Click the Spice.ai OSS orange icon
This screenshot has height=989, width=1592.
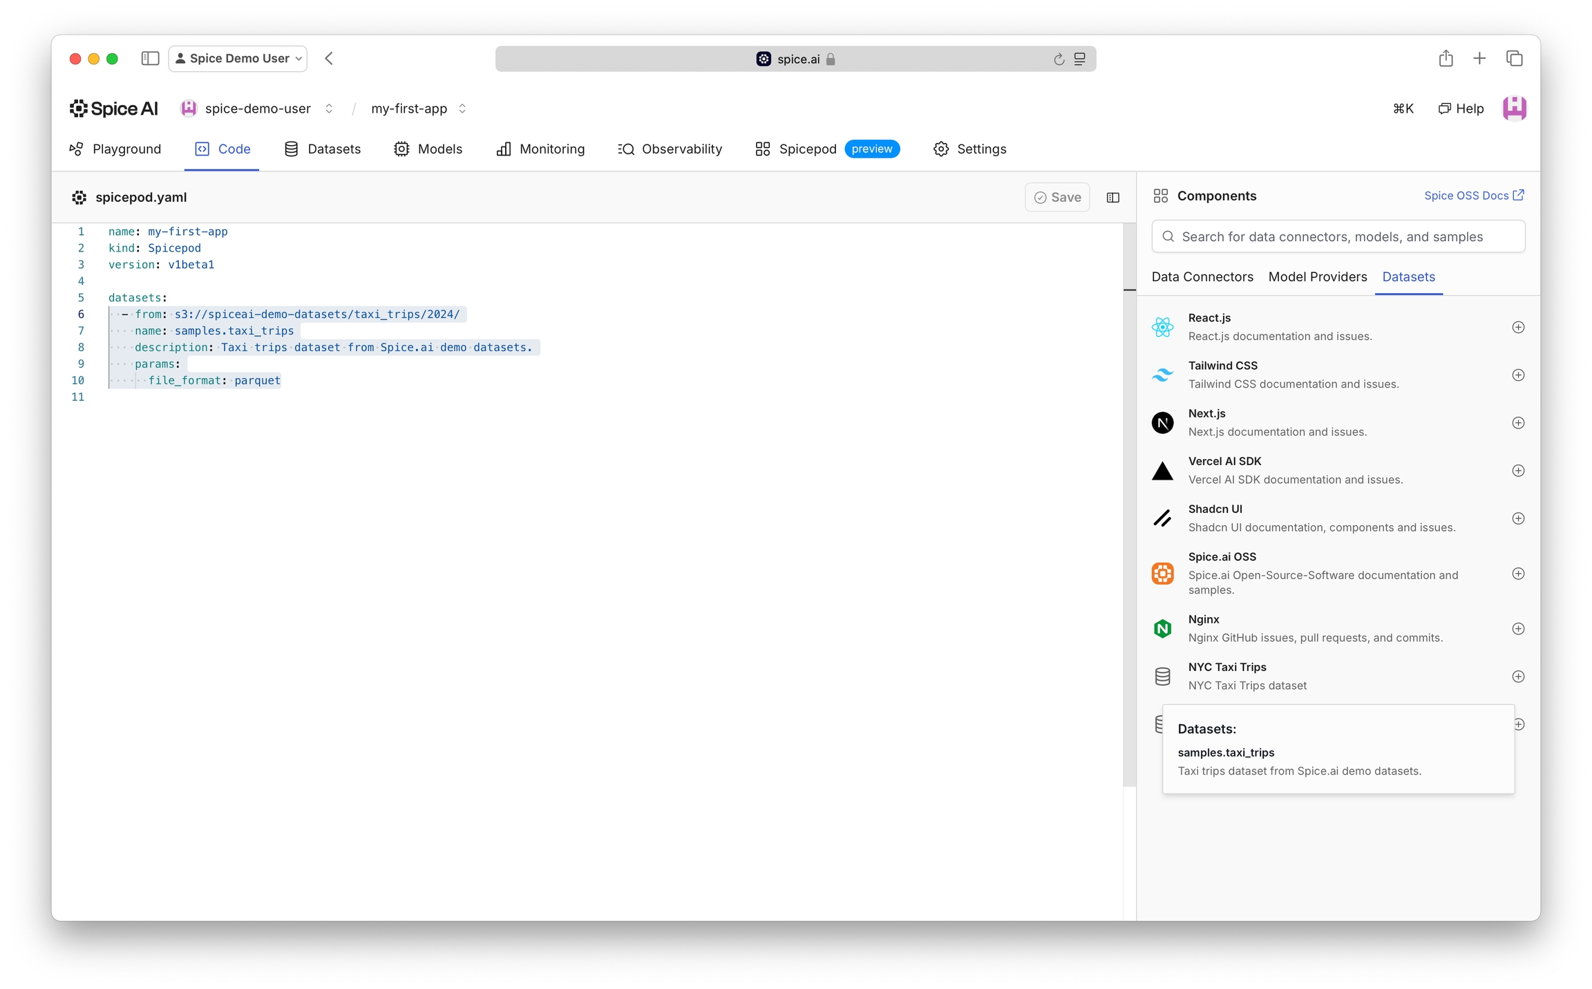point(1162,574)
